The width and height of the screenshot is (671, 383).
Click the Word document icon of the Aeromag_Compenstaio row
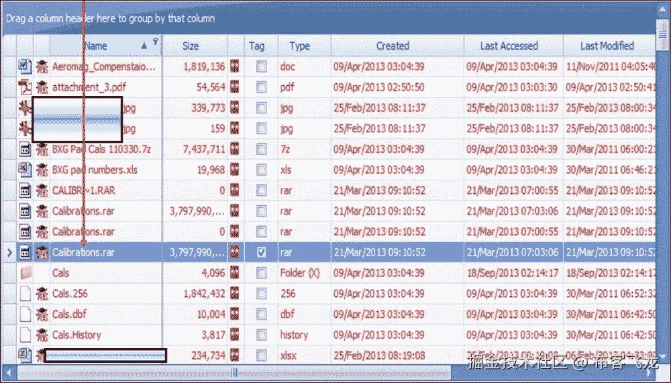pos(25,66)
